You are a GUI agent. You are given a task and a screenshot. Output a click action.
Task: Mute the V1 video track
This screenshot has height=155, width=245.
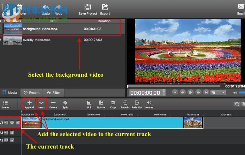6,123
